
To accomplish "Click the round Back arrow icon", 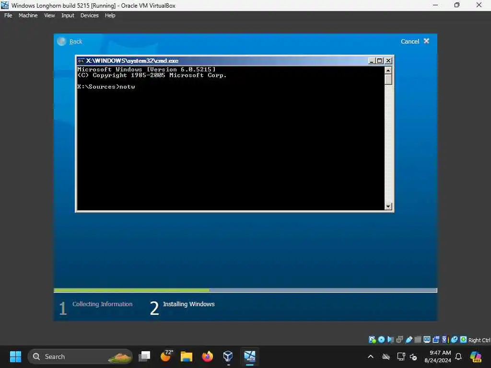I will pos(62,41).
